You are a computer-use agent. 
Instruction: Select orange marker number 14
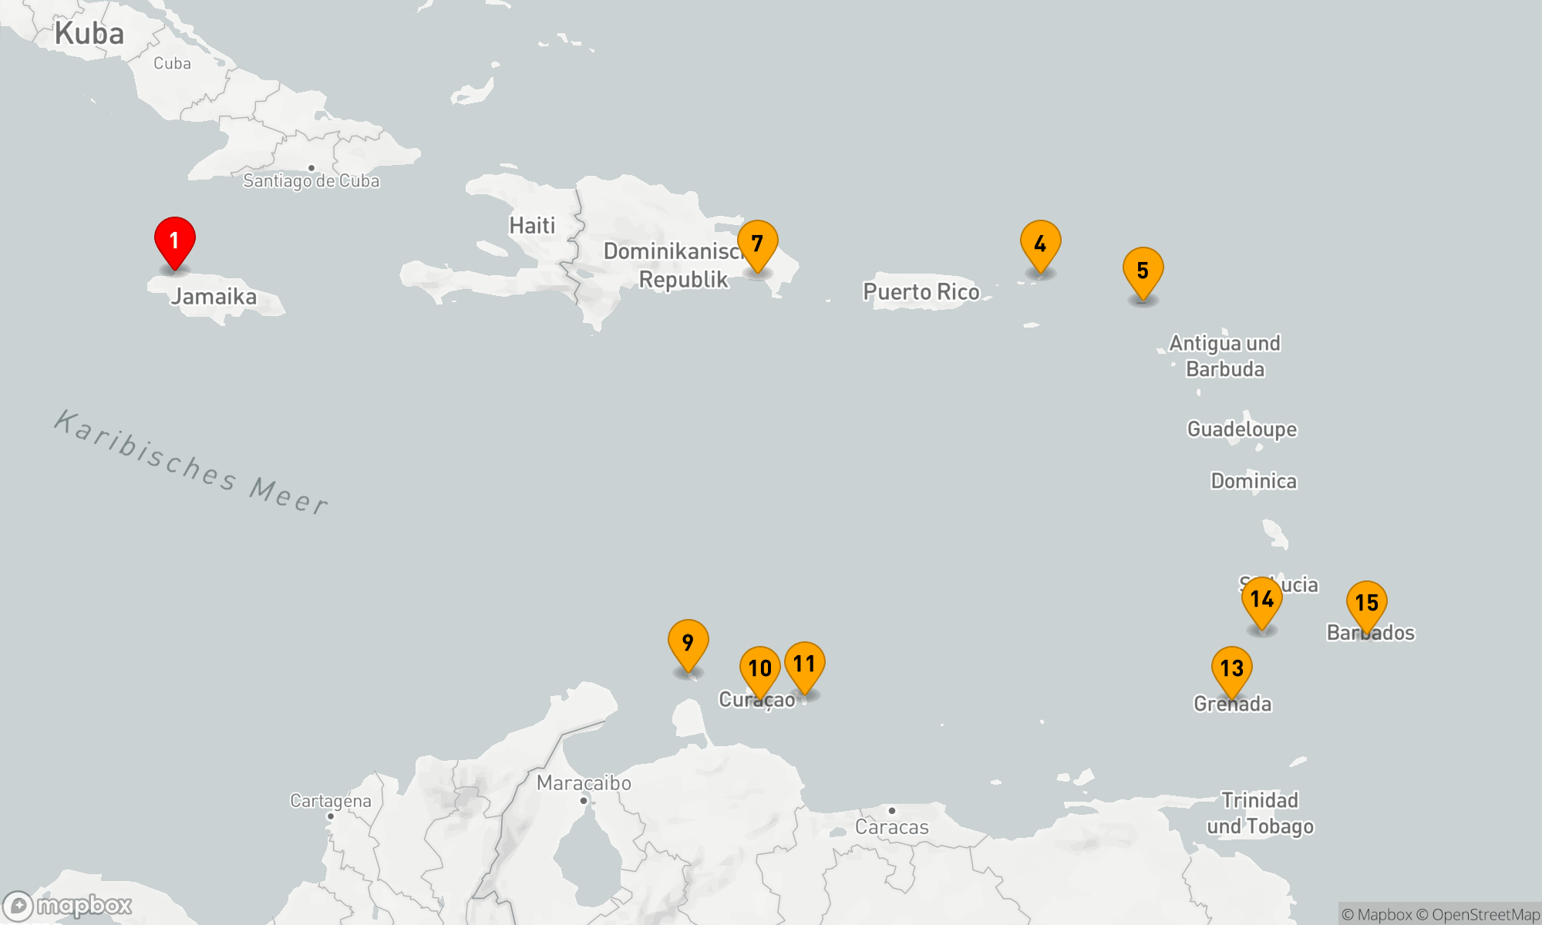1261,599
